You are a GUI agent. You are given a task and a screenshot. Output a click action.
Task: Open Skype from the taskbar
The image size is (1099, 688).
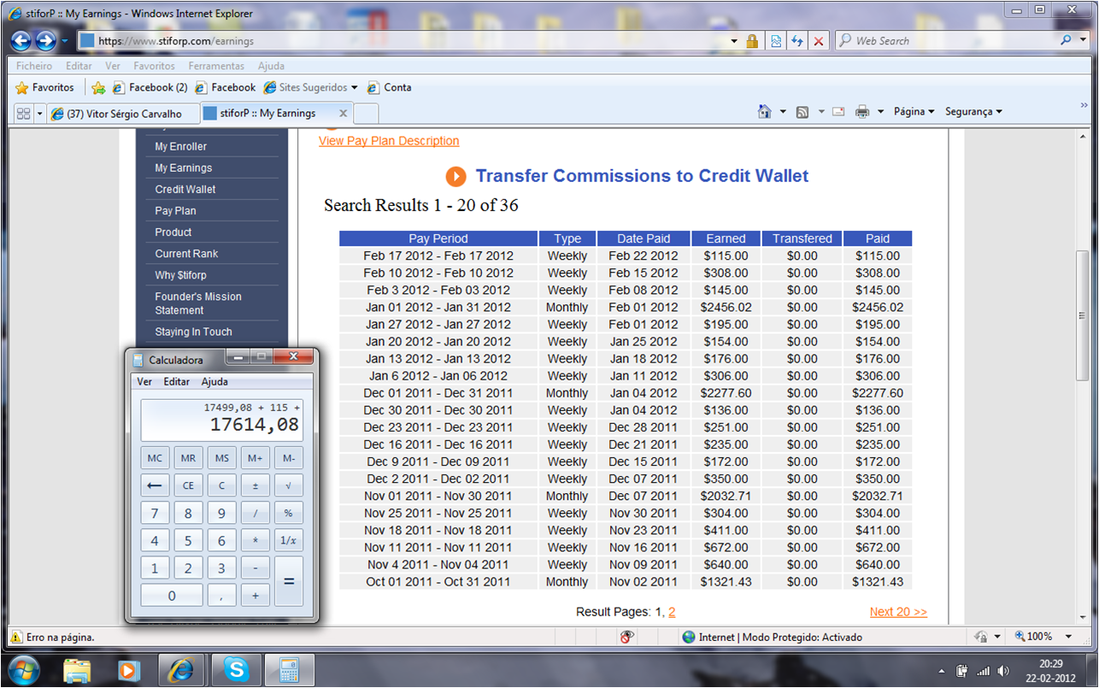(236, 670)
